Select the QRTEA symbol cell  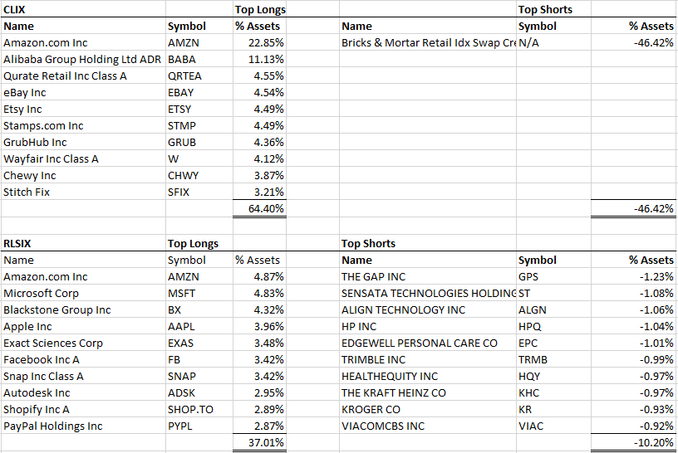(184, 75)
